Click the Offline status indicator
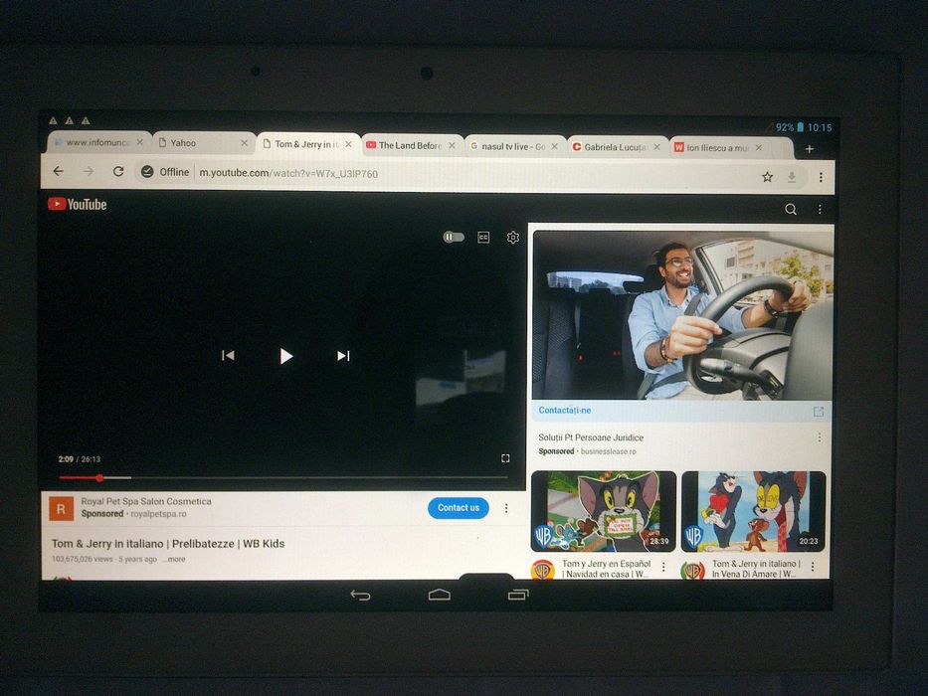Viewport: 928px width, 696px height. [165, 172]
